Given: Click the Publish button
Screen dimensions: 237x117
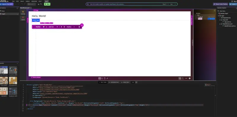Looking at the screenshot, I should [x=233, y=4].
